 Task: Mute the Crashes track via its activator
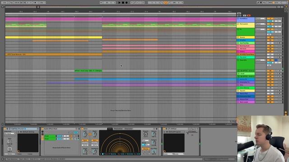(270, 40)
